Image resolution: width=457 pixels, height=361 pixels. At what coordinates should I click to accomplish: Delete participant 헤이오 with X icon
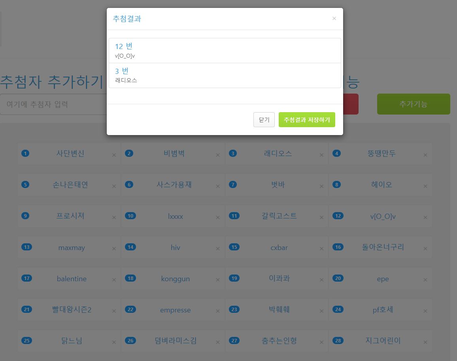coord(425,186)
